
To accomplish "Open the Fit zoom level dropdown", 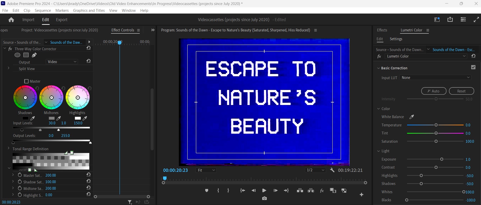I will [x=206, y=170].
